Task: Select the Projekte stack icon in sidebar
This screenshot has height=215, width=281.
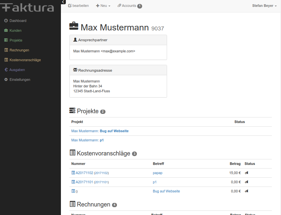Action: coord(6,40)
